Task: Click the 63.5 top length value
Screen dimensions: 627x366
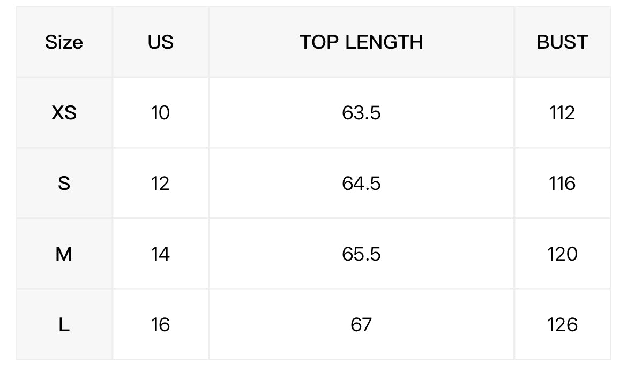Action: [x=361, y=112]
